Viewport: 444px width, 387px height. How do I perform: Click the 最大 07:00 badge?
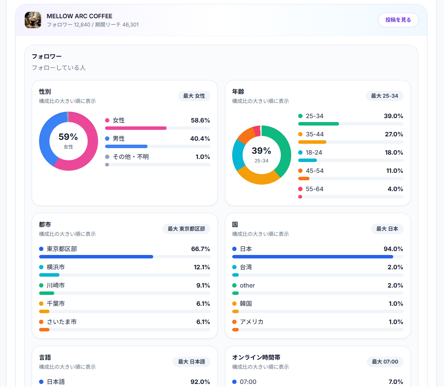(385, 361)
